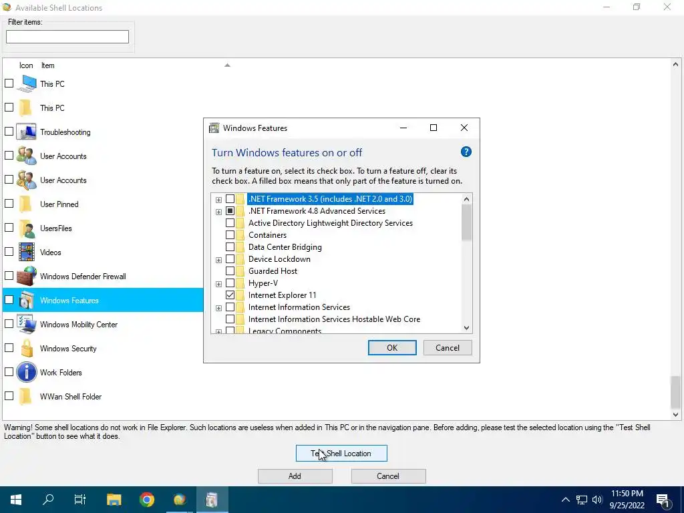Click the Work Folders info icon
Viewport: 684px width, 513px height.
[x=26, y=372]
